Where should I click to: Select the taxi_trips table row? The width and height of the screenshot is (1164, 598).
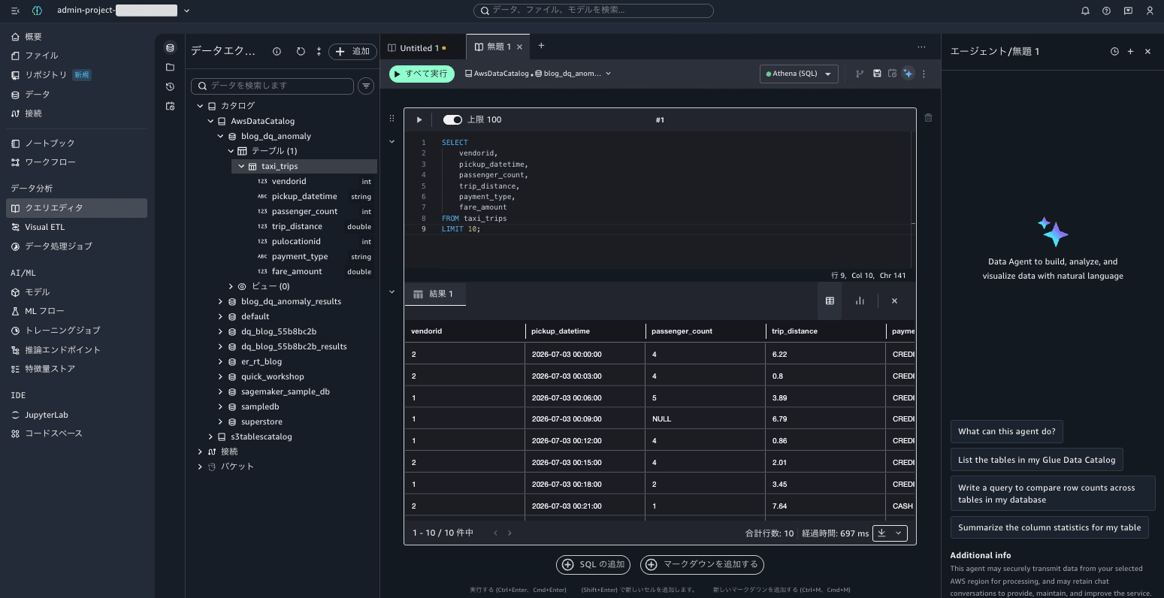click(x=304, y=166)
